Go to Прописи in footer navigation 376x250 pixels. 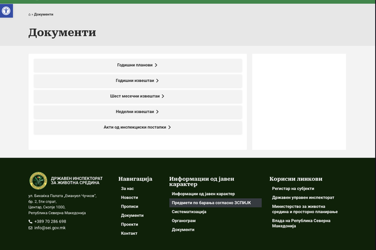(130, 206)
